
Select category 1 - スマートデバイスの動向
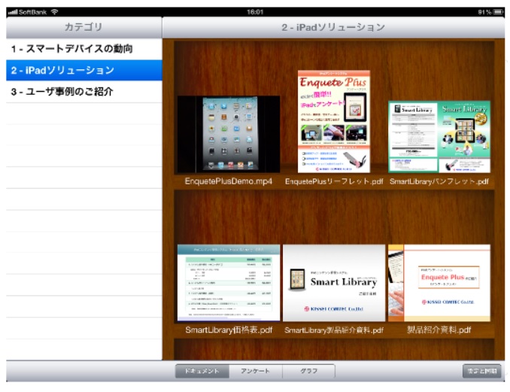coord(84,49)
